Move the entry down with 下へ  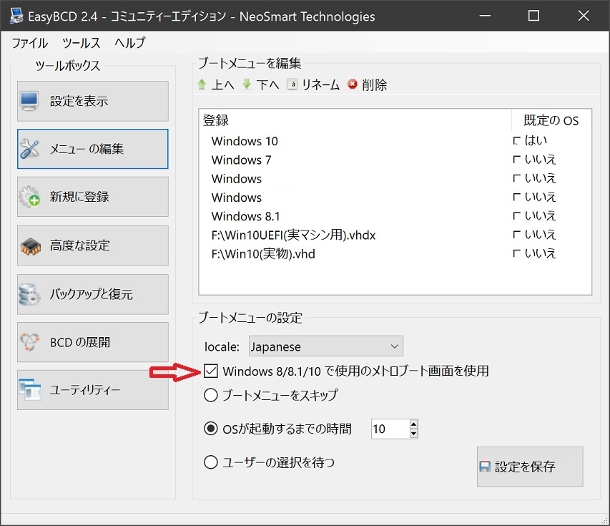pos(268,84)
